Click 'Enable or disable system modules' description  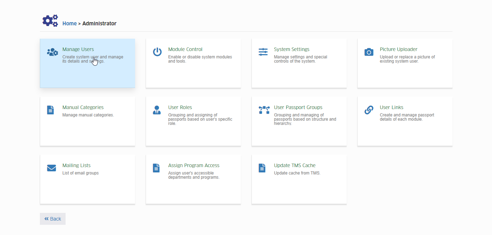point(200,59)
